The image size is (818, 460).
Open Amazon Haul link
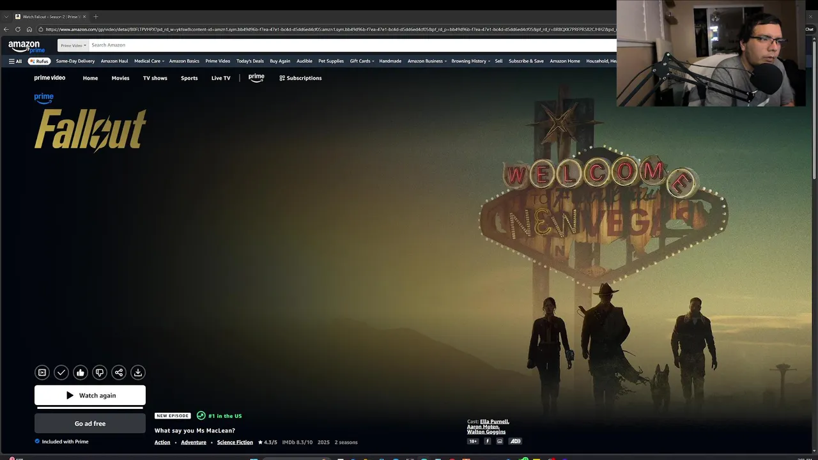[x=114, y=61]
